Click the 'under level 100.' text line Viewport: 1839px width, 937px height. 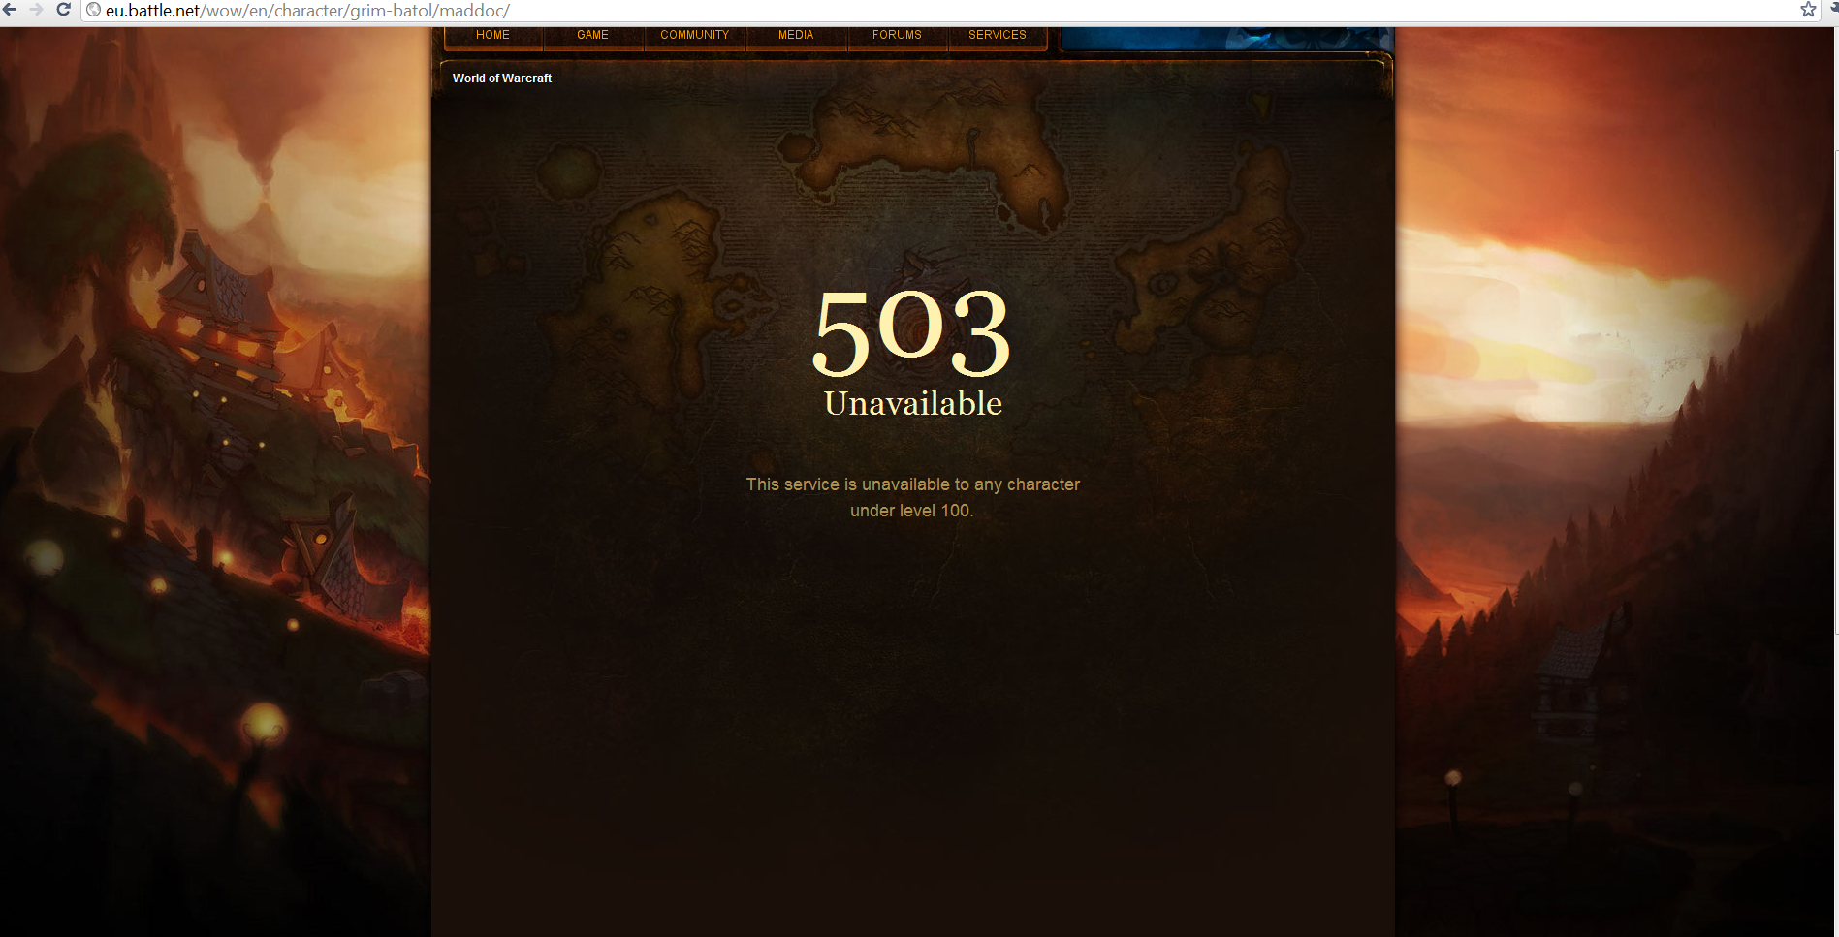point(912,511)
